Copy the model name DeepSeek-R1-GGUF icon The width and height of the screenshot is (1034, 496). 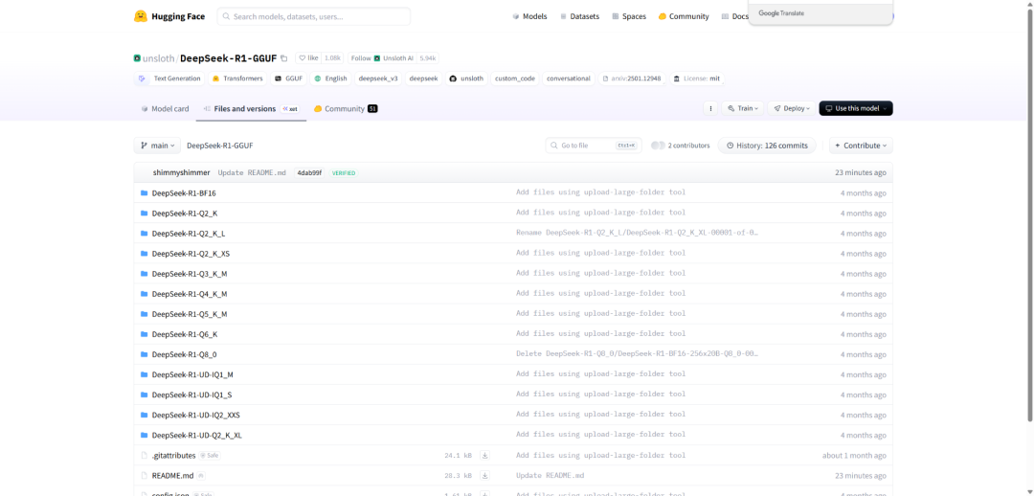284,58
